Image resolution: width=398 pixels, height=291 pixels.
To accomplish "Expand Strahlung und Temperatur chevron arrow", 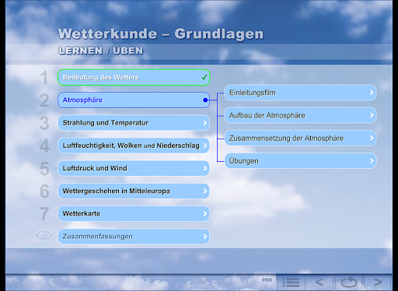I will (x=205, y=123).
